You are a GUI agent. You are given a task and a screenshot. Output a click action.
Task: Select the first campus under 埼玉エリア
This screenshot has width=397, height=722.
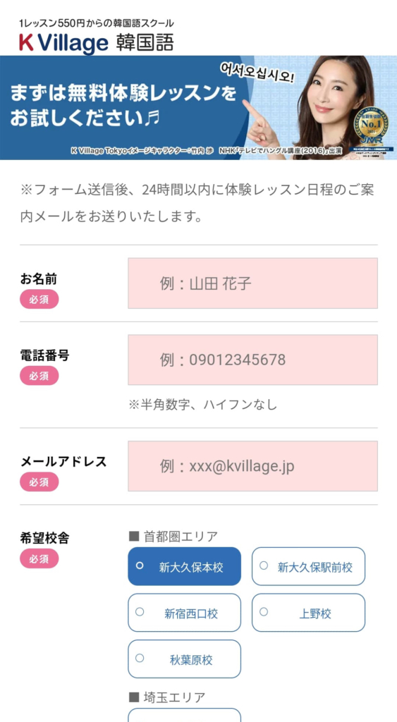[x=184, y=715]
